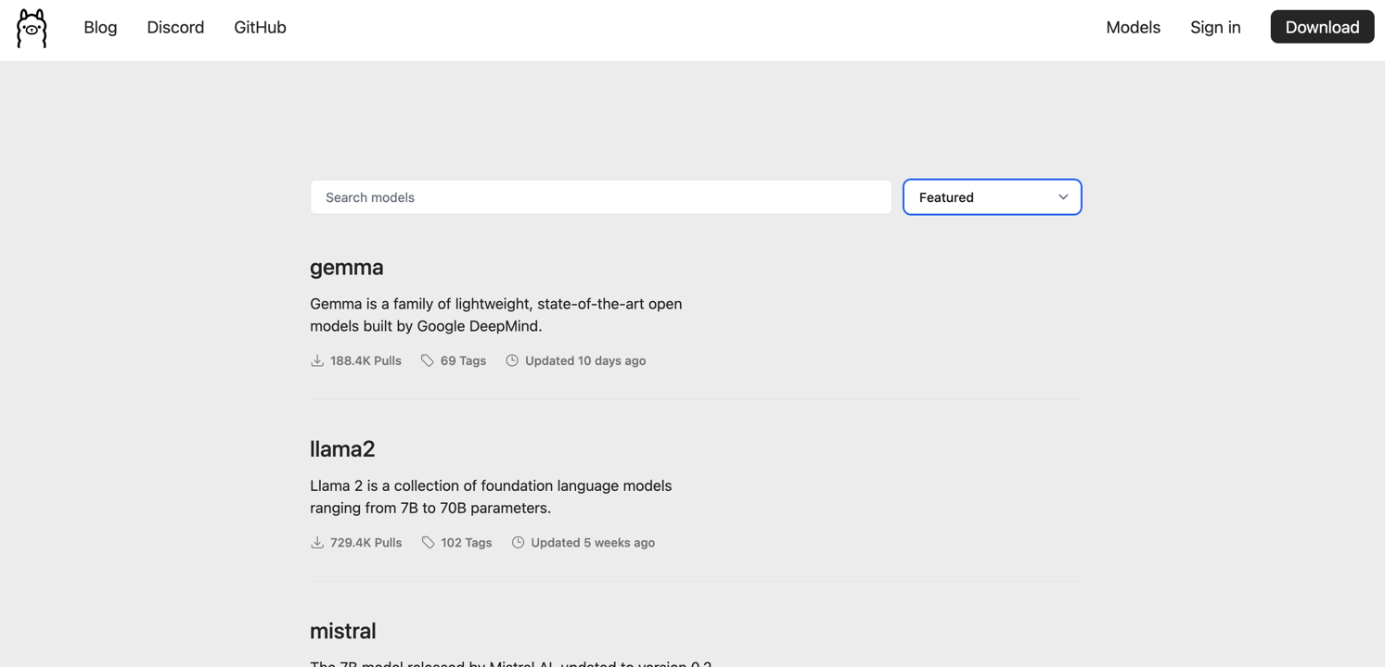Open the mistral model page
This screenshot has width=1385, height=667.
[x=343, y=631]
